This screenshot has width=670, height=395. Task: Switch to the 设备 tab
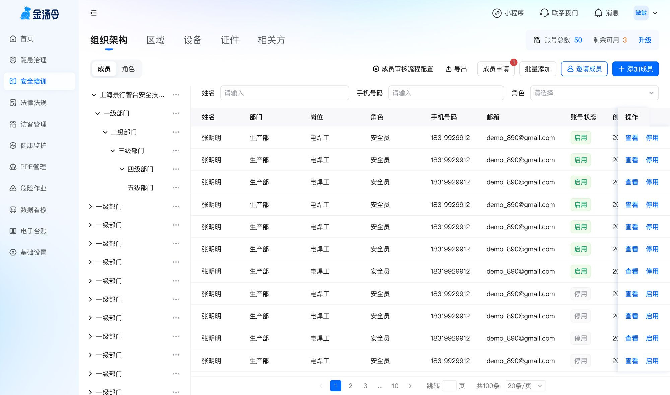tap(192, 40)
